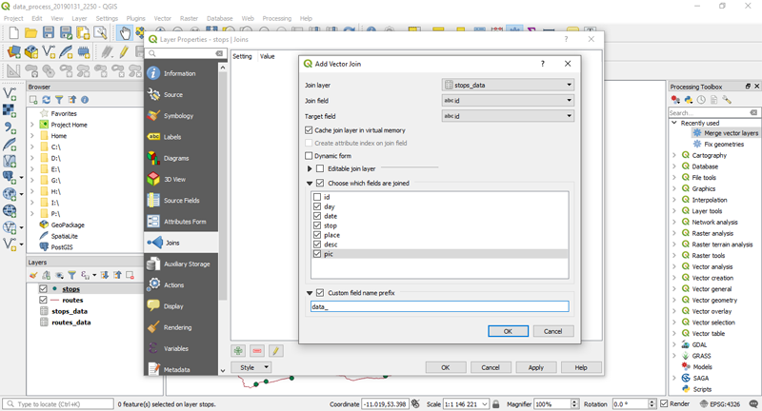
Task: Open the Style dropdown button
Action: coord(251,367)
